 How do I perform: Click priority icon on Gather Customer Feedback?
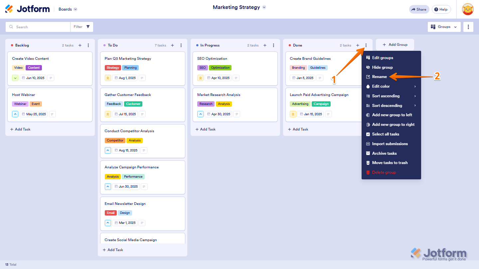pos(108,114)
